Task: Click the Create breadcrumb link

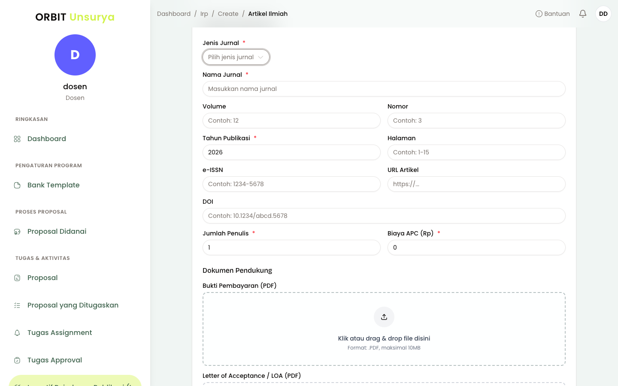Action: pyautogui.click(x=228, y=14)
